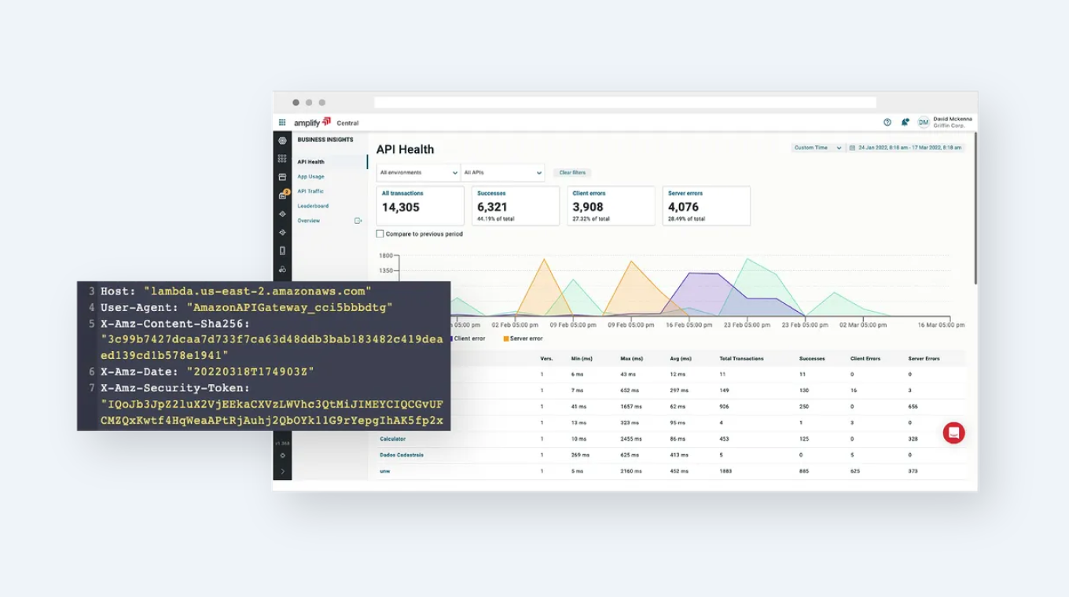Go to Leaderboard in the side menu
Image resolution: width=1069 pixels, height=597 pixels.
click(313, 206)
